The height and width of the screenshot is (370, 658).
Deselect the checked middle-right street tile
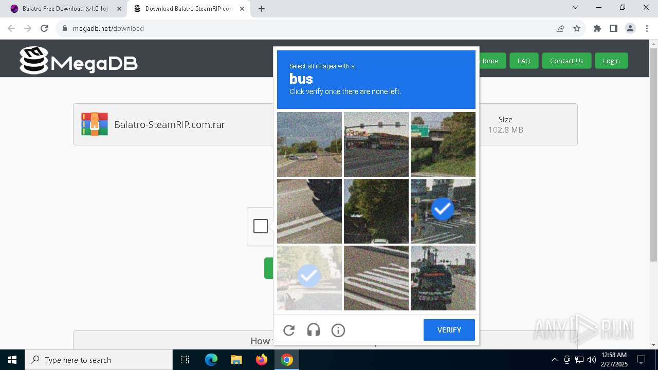point(443,211)
